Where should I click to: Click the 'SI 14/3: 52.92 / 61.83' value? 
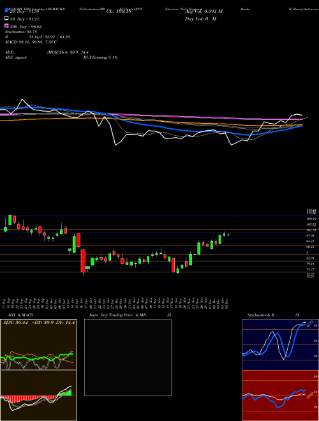[x=50, y=37]
